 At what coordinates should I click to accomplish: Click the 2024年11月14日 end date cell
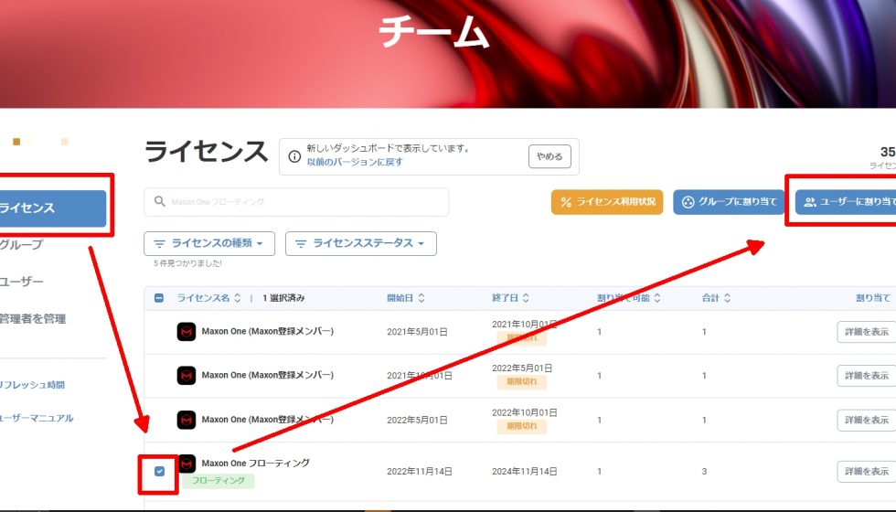[525, 472]
